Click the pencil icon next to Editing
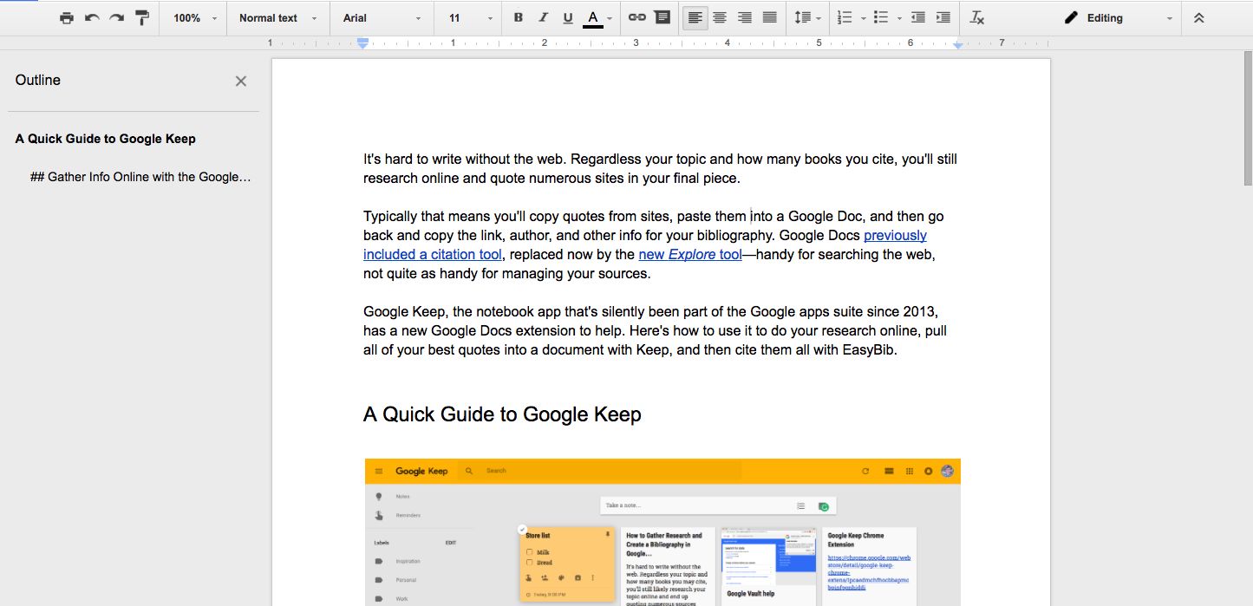The height and width of the screenshot is (606, 1253). 1072,17
